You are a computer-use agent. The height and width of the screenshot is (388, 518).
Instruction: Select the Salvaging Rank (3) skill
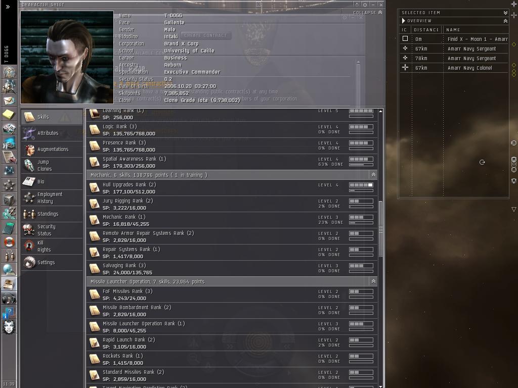tap(232, 269)
